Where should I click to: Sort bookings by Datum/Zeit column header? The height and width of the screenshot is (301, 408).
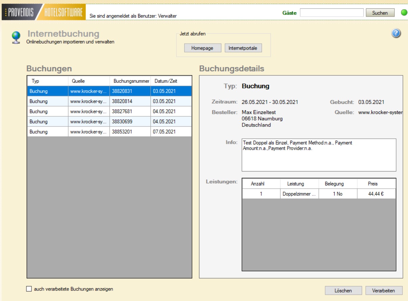[x=171, y=81]
